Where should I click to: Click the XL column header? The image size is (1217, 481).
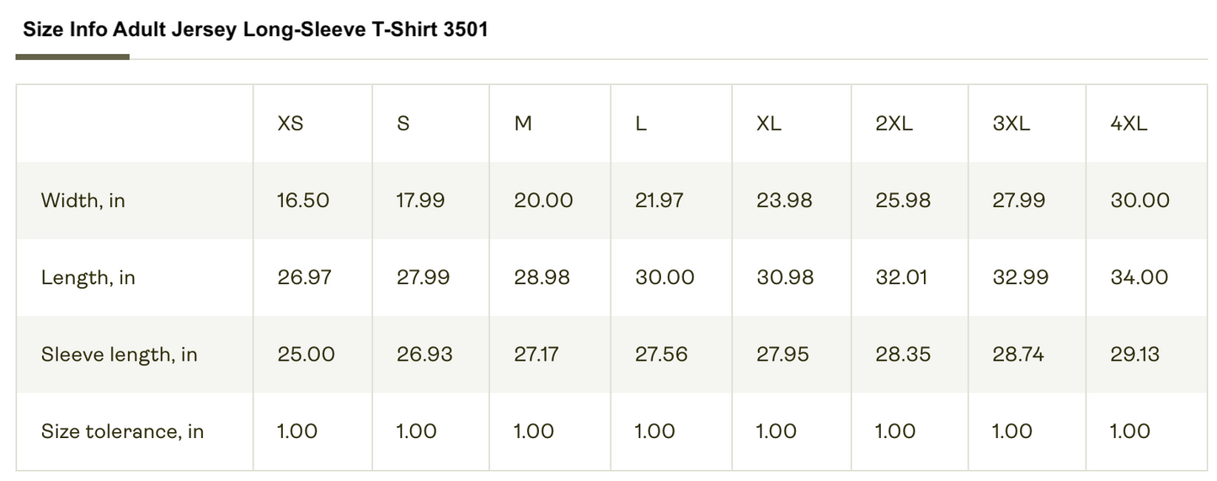point(769,124)
